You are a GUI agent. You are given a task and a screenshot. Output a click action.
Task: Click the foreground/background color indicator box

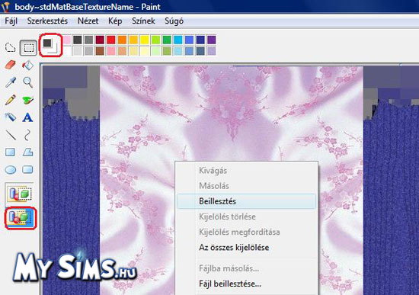pyautogui.click(x=51, y=45)
